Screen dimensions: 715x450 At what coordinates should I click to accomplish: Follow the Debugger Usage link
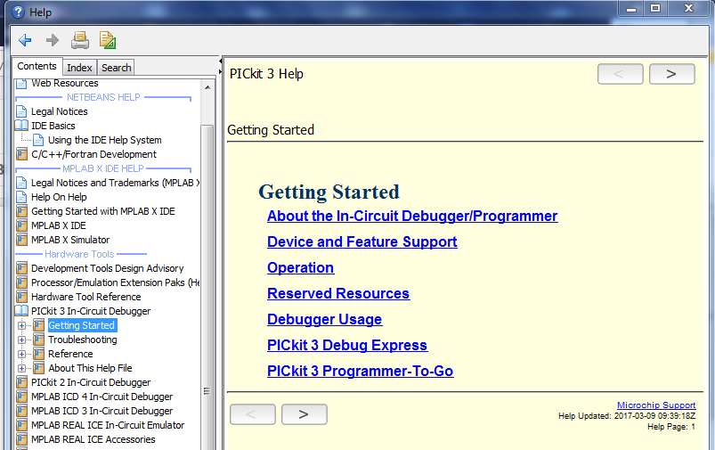pyautogui.click(x=325, y=320)
